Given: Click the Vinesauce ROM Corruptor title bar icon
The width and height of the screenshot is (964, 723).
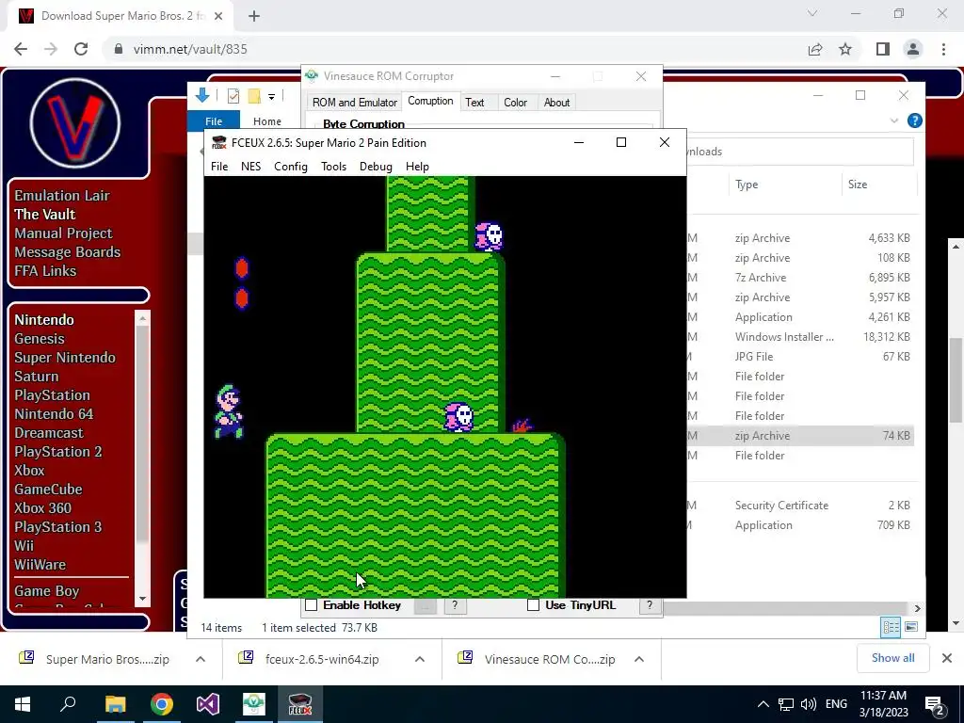Looking at the screenshot, I should [x=312, y=76].
